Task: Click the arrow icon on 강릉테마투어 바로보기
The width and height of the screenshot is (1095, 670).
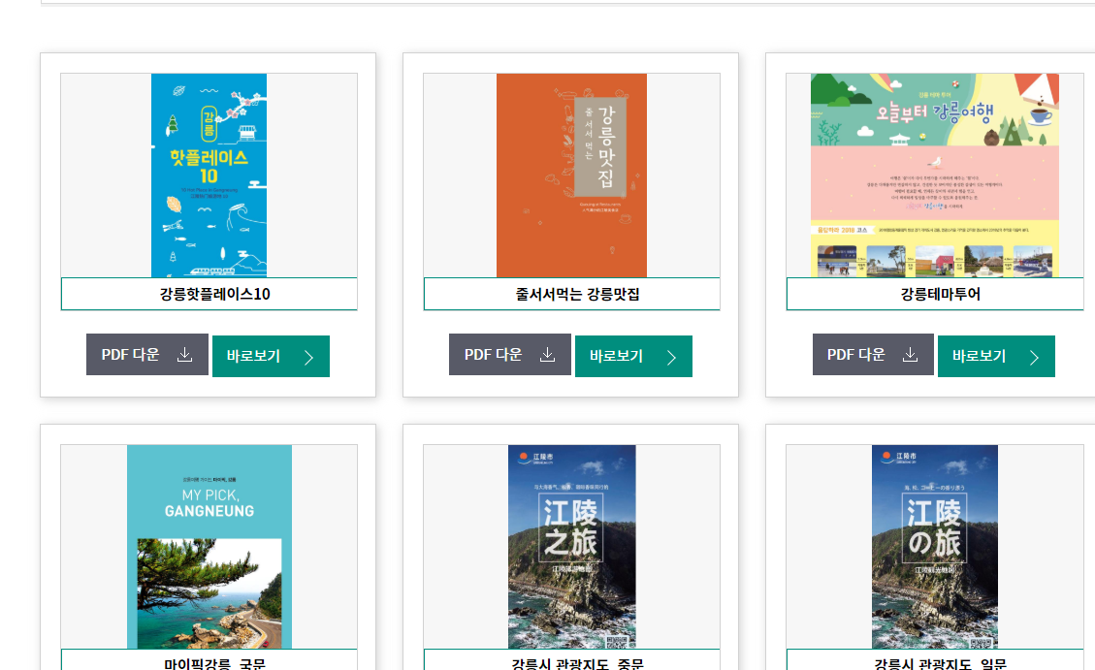Action: [x=1034, y=358]
